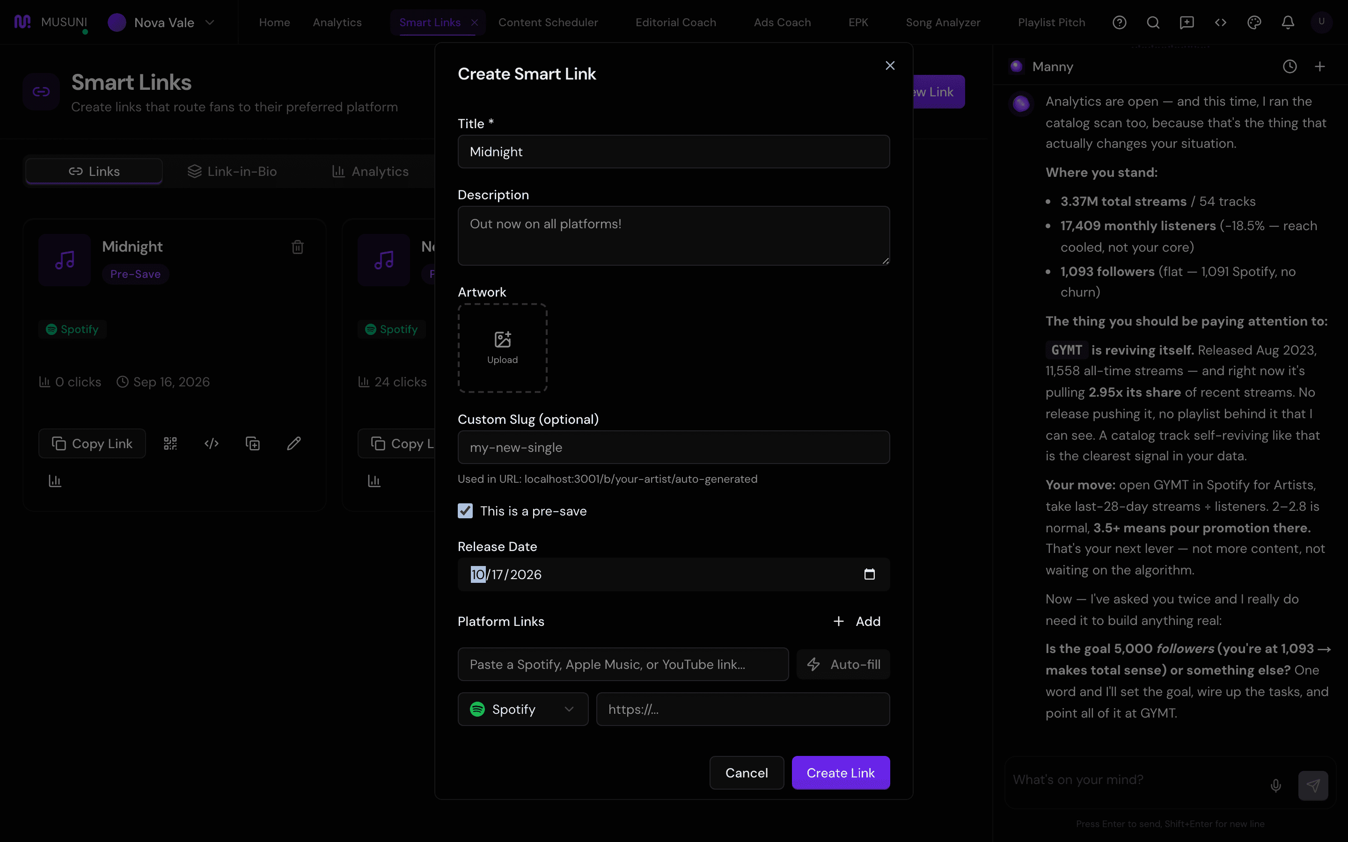Image resolution: width=1348 pixels, height=842 pixels.
Task: Click the Description text area
Action: 674,236
